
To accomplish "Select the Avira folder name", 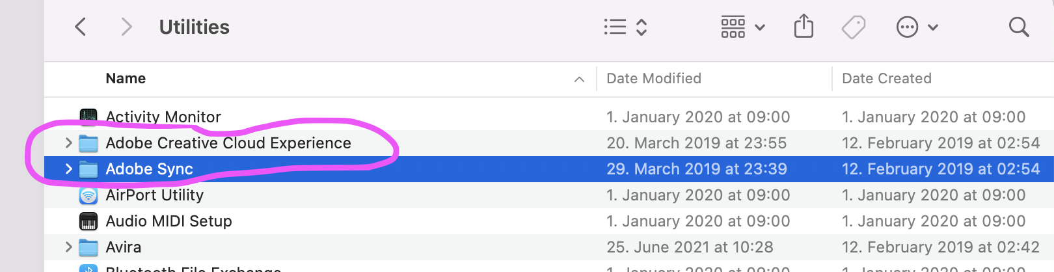I will point(124,247).
